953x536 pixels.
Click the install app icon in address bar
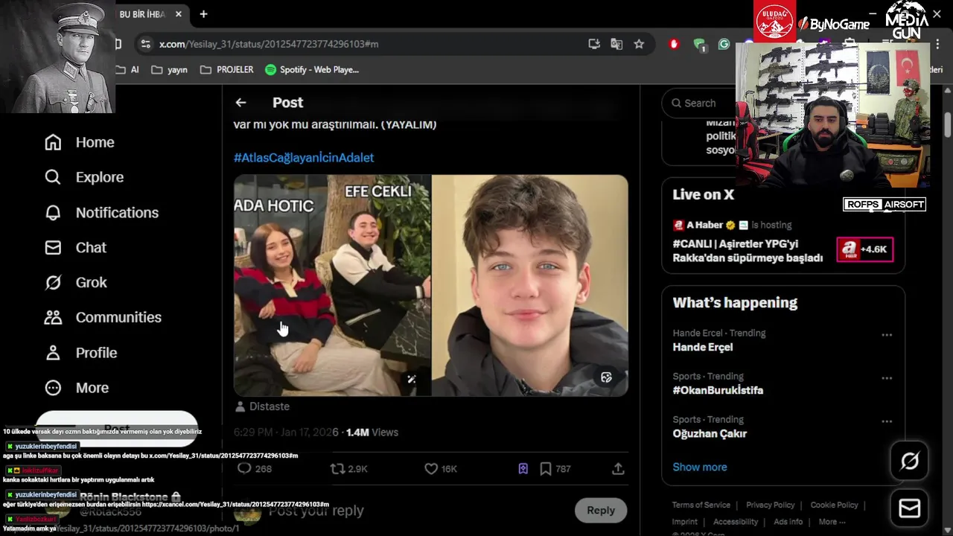pyautogui.click(x=594, y=44)
